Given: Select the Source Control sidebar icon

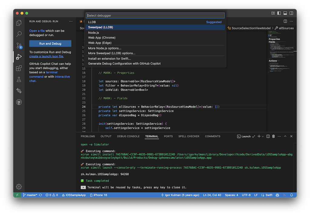Looking at the screenshot, I should (x=19, y=44).
